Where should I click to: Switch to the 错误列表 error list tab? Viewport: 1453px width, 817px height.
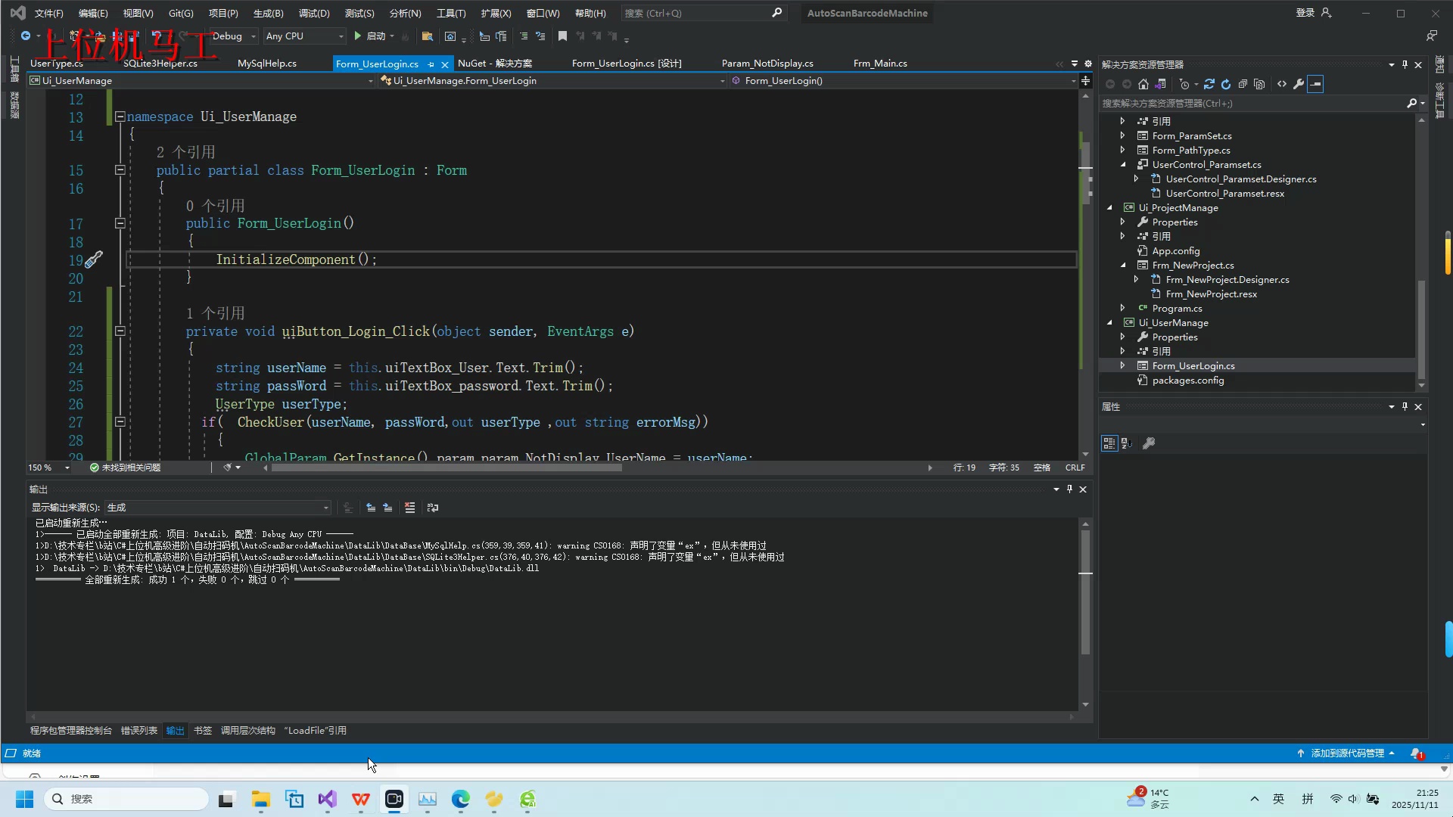click(139, 731)
